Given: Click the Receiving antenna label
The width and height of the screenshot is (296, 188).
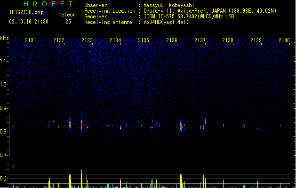Looking at the screenshot, I should 108,22.
